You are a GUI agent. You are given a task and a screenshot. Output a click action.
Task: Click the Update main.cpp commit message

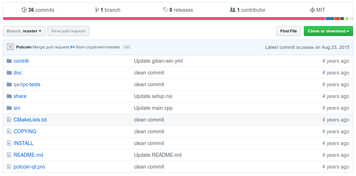click(x=153, y=108)
